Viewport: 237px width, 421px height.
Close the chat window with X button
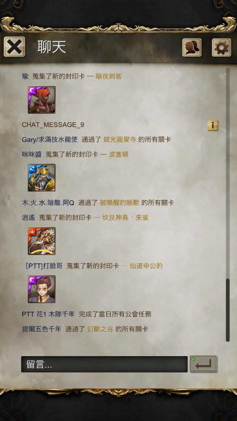(x=14, y=47)
